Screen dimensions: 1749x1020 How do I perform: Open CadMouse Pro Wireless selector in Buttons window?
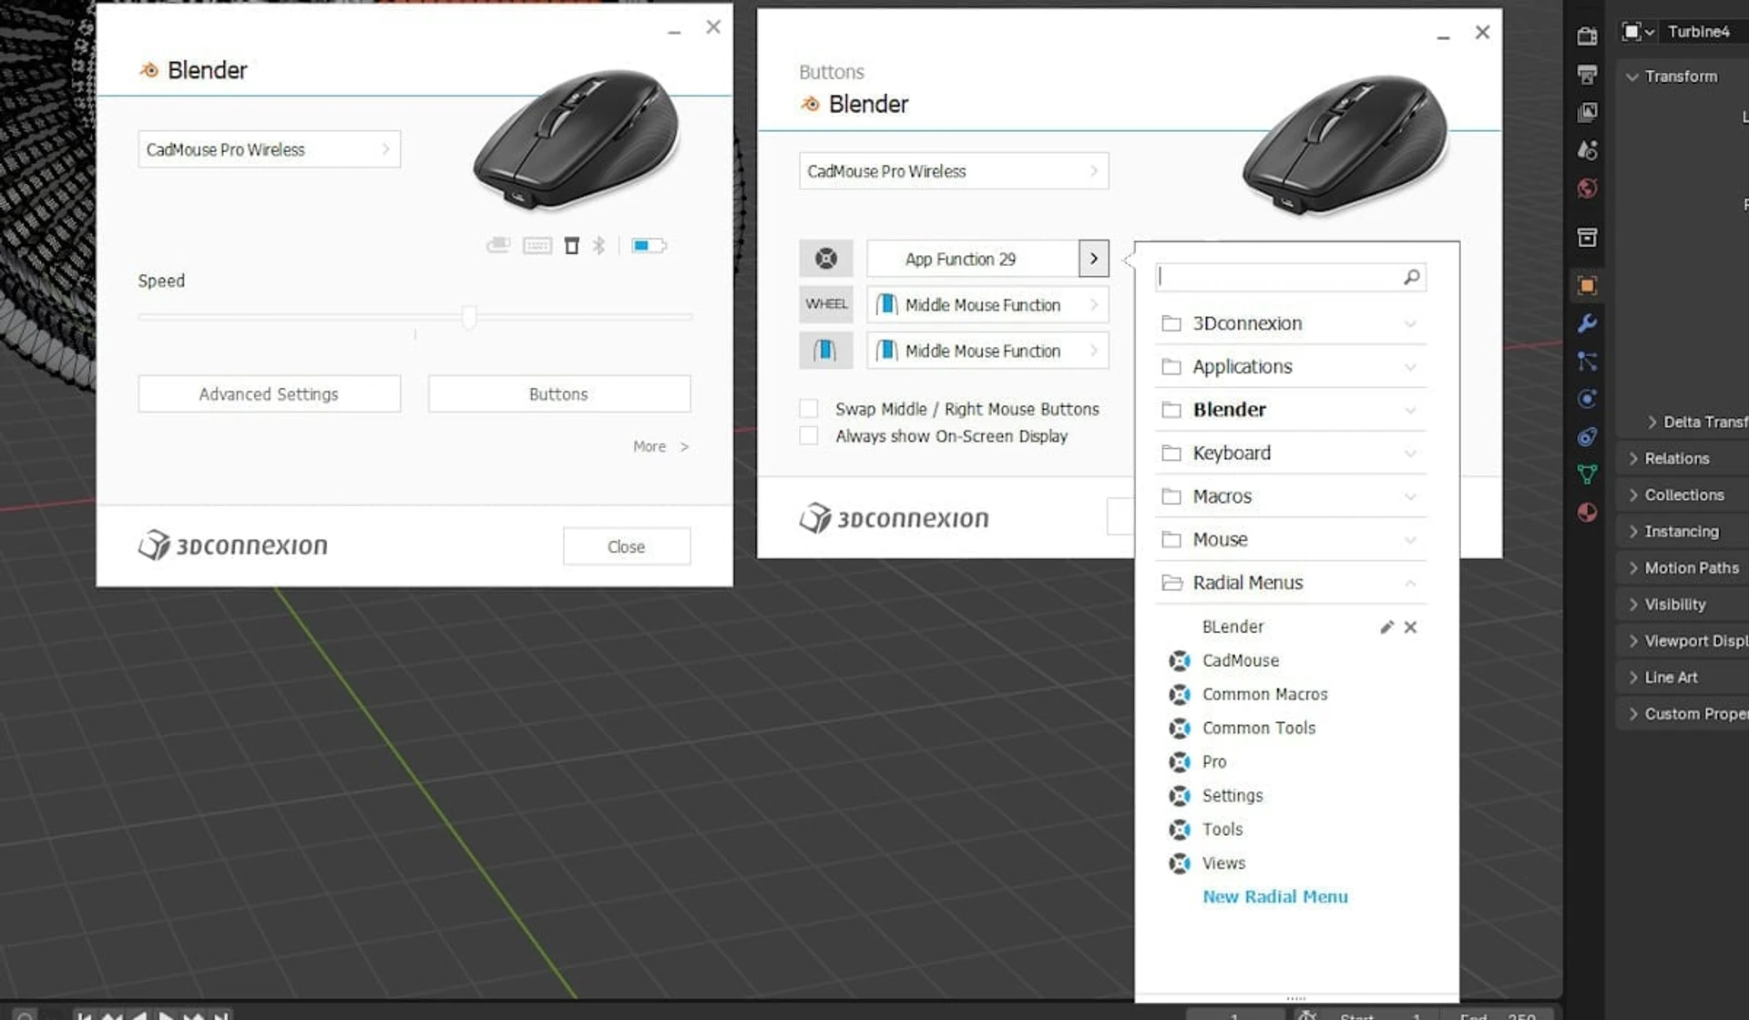(x=954, y=171)
